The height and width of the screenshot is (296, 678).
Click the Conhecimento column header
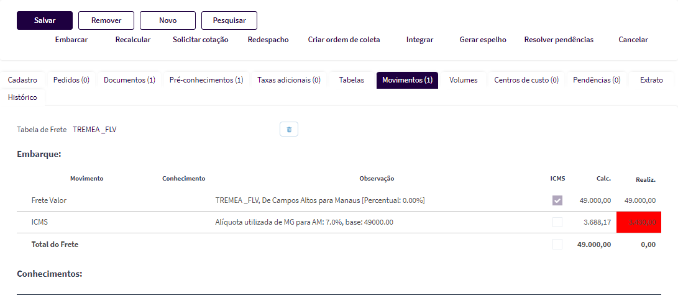point(184,178)
